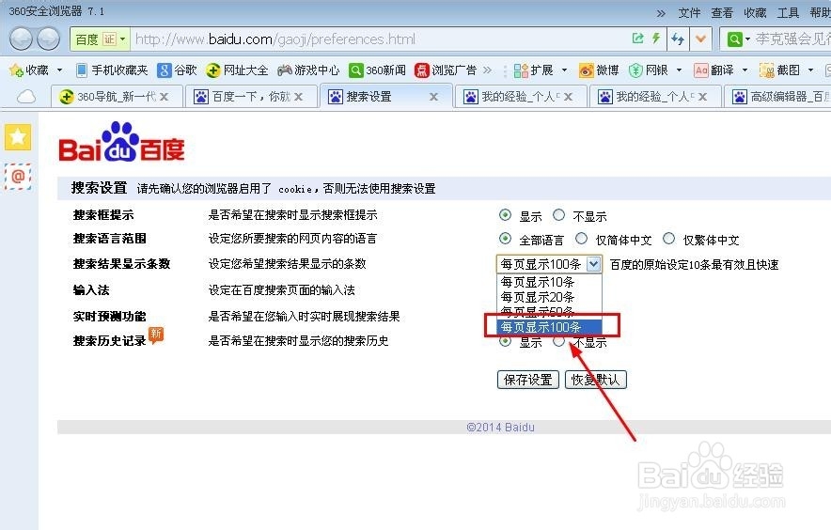831x530 pixels.
Task: Choose 每页显示10条 from the list
Action: pos(549,281)
